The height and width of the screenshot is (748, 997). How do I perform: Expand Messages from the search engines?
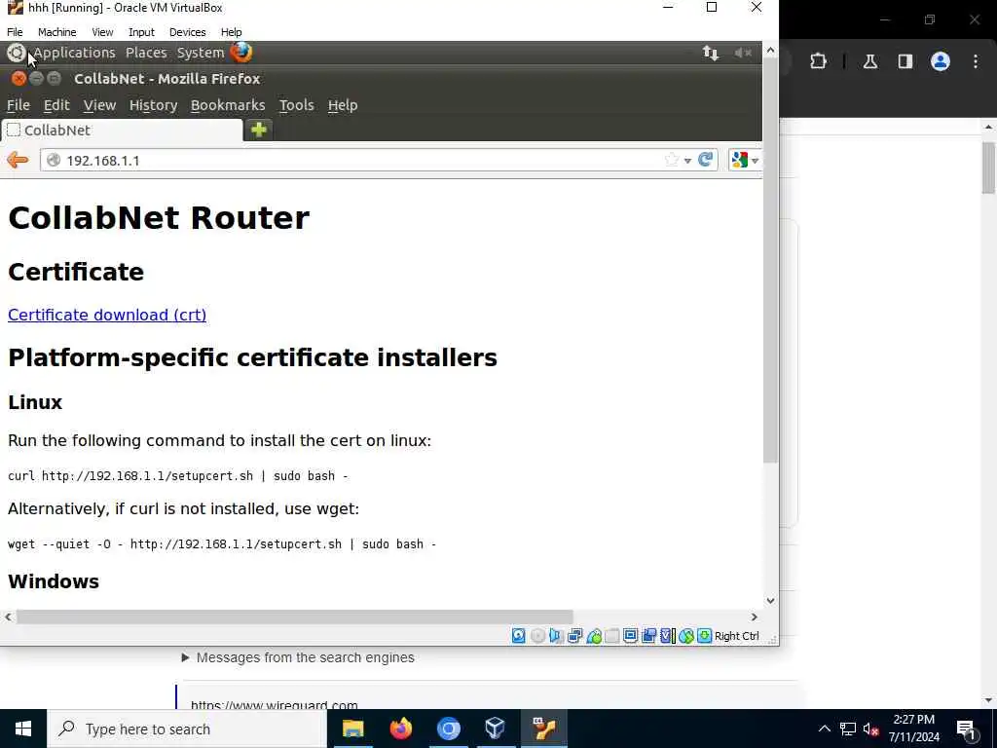tap(298, 657)
